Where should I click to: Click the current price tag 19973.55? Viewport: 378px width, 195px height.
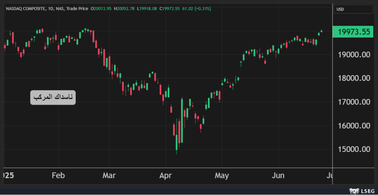[x=353, y=32]
